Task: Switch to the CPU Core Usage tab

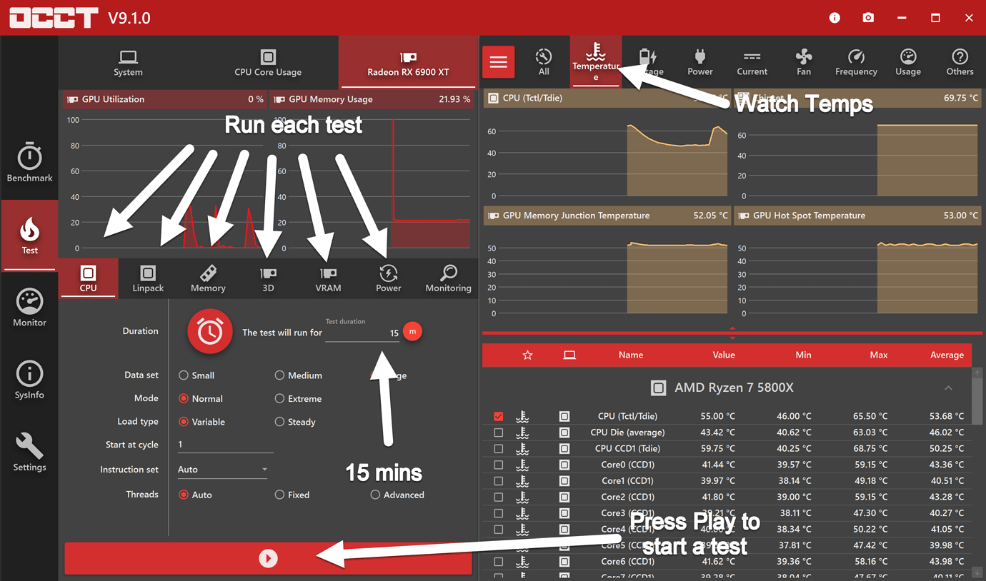Action: point(268,63)
